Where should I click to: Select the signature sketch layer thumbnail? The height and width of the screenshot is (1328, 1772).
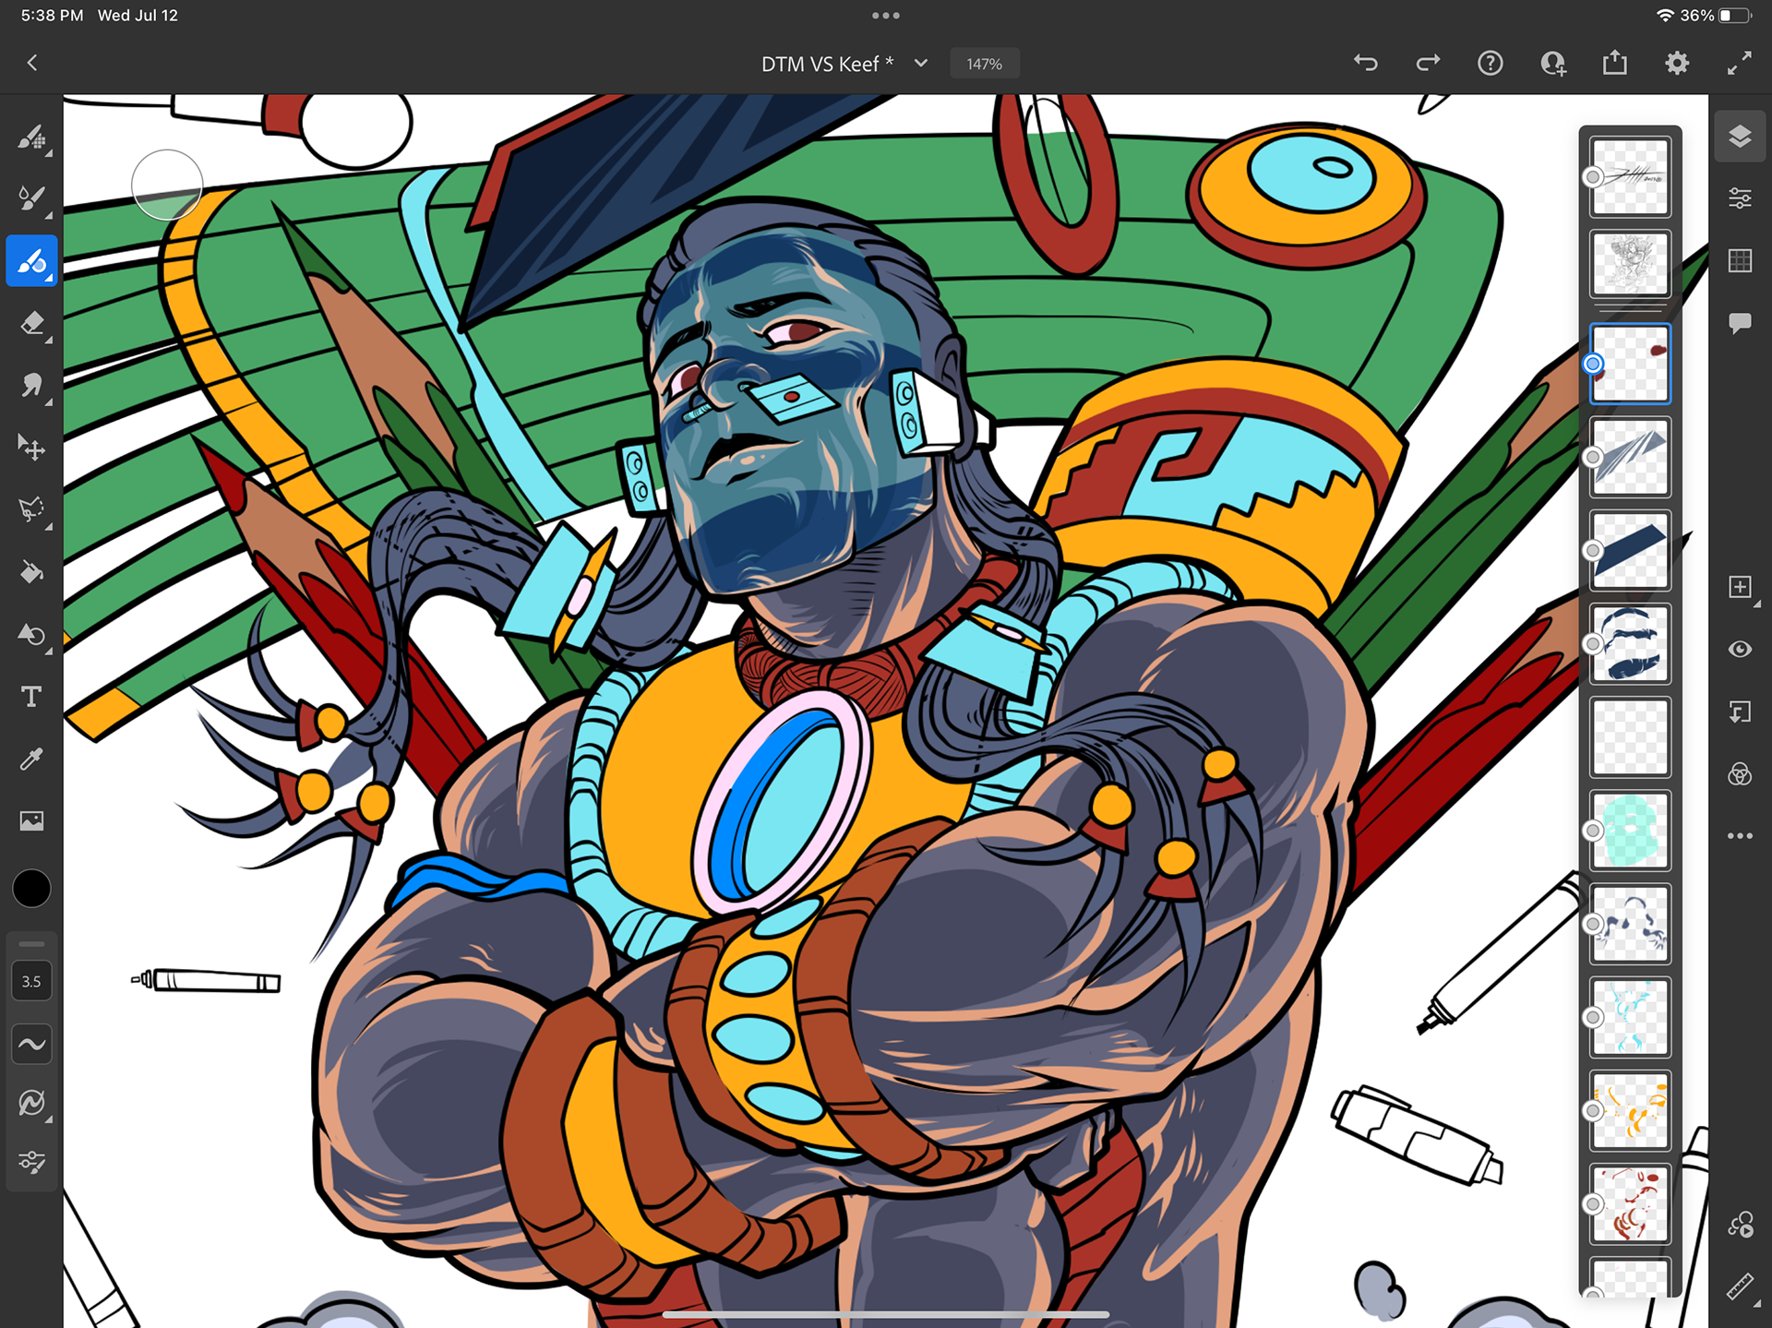point(1630,177)
